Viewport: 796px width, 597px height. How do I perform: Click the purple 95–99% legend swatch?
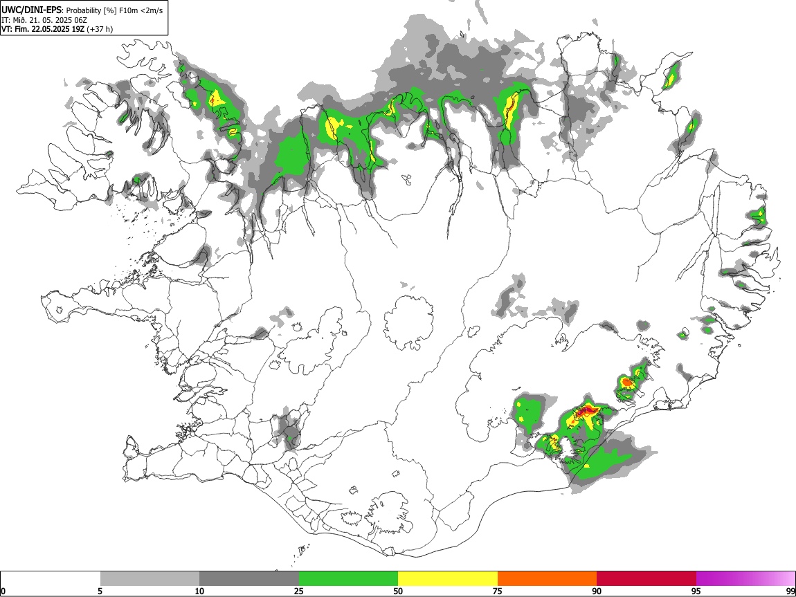pyautogui.click(x=745, y=579)
